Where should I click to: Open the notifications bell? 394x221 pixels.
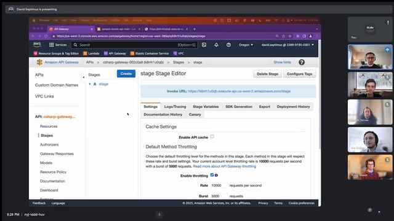[216, 45]
